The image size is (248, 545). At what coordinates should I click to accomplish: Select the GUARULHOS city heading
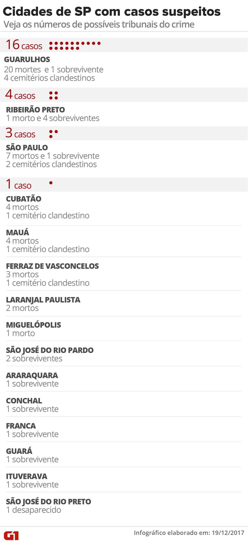[x=27, y=60]
